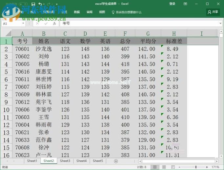
Task: Select column H header
Action: click(174, 34)
